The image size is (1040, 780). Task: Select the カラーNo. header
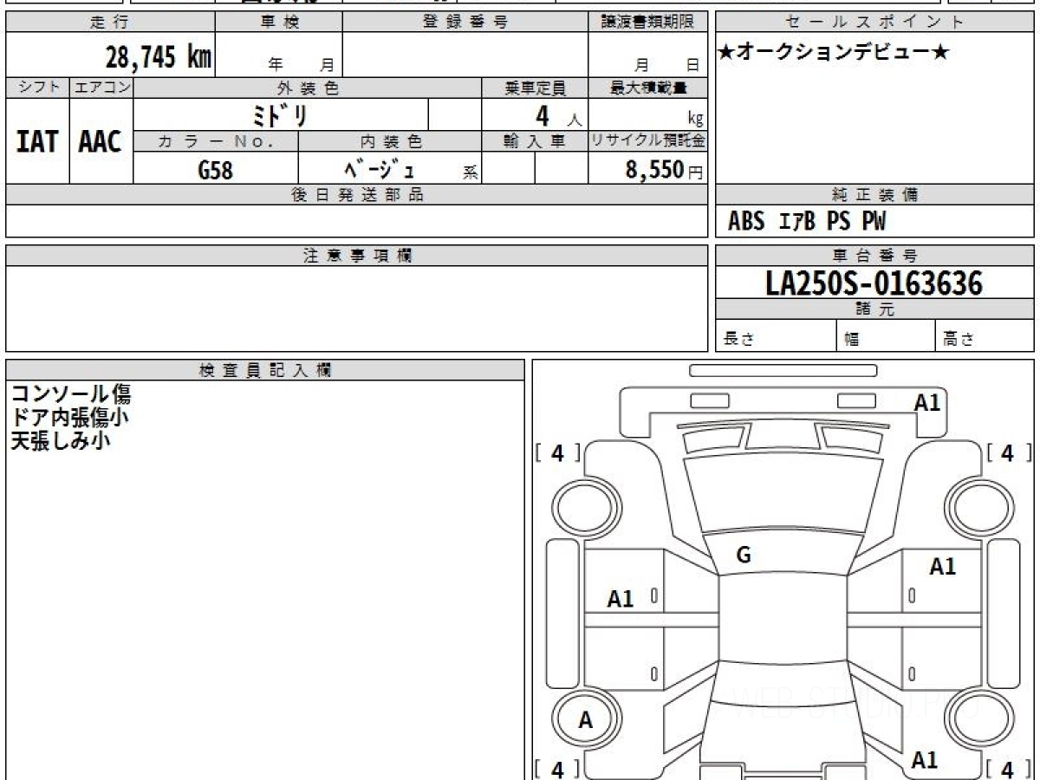click(216, 141)
